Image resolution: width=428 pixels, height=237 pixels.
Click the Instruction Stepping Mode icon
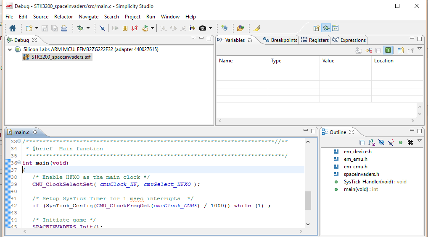tap(192, 28)
